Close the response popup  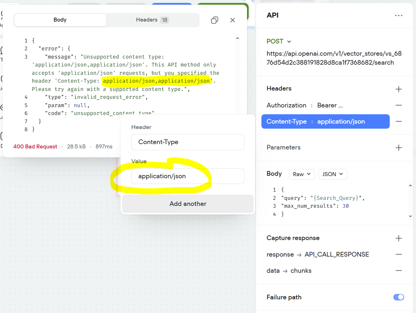[x=233, y=20]
